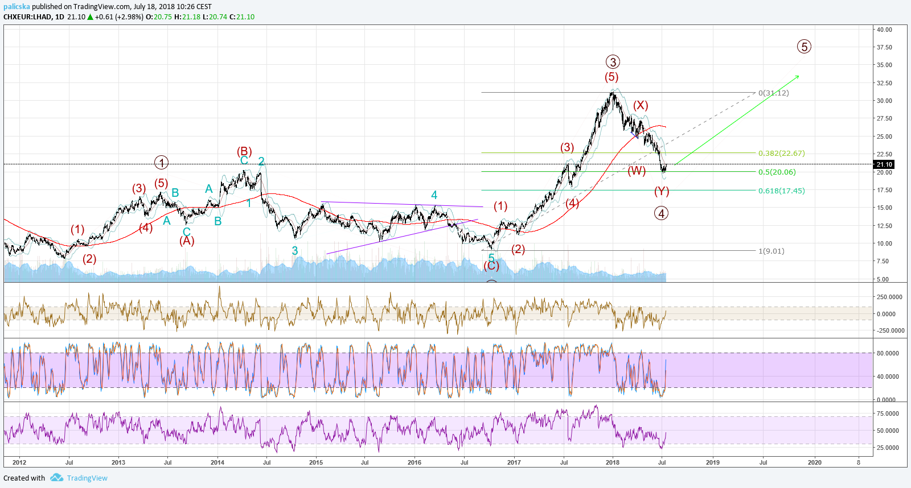The height and width of the screenshot is (488, 911).
Task: Click the palicska author name
Action: coord(17,7)
